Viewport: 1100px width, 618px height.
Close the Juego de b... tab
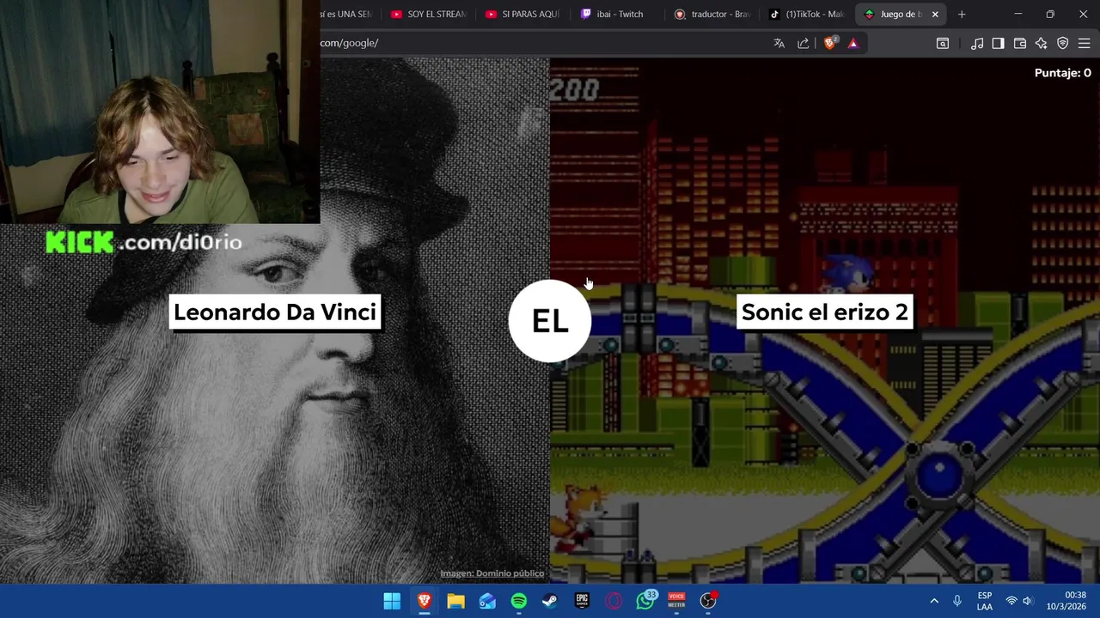(935, 14)
